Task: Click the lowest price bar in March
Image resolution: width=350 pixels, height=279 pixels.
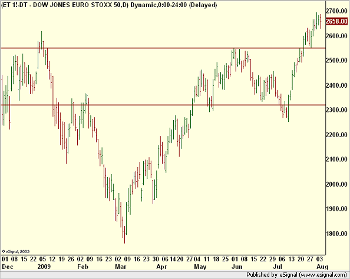Action: tap(124, 234)
